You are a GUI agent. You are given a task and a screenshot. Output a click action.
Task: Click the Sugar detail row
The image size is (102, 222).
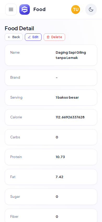click(51, 197)
